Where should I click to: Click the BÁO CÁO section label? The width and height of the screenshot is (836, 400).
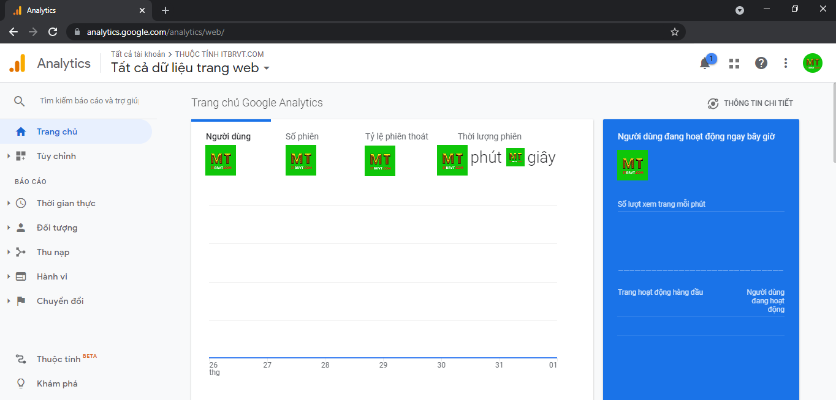31,182
